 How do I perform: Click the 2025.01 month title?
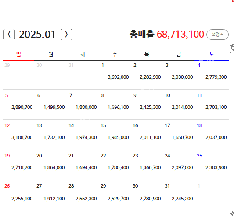click(x=37, y=35)
